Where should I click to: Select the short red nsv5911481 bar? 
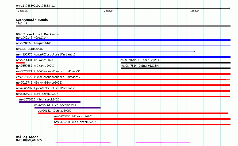(x=20, y=63)
